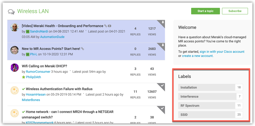Click the 7 count next to Interference
The height and width of the screenshot is (126, 255).
[239, 97]
